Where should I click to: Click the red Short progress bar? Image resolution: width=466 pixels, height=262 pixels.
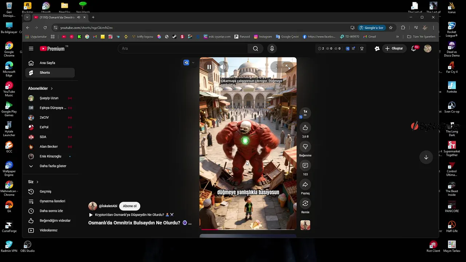(x=248, y=230)
